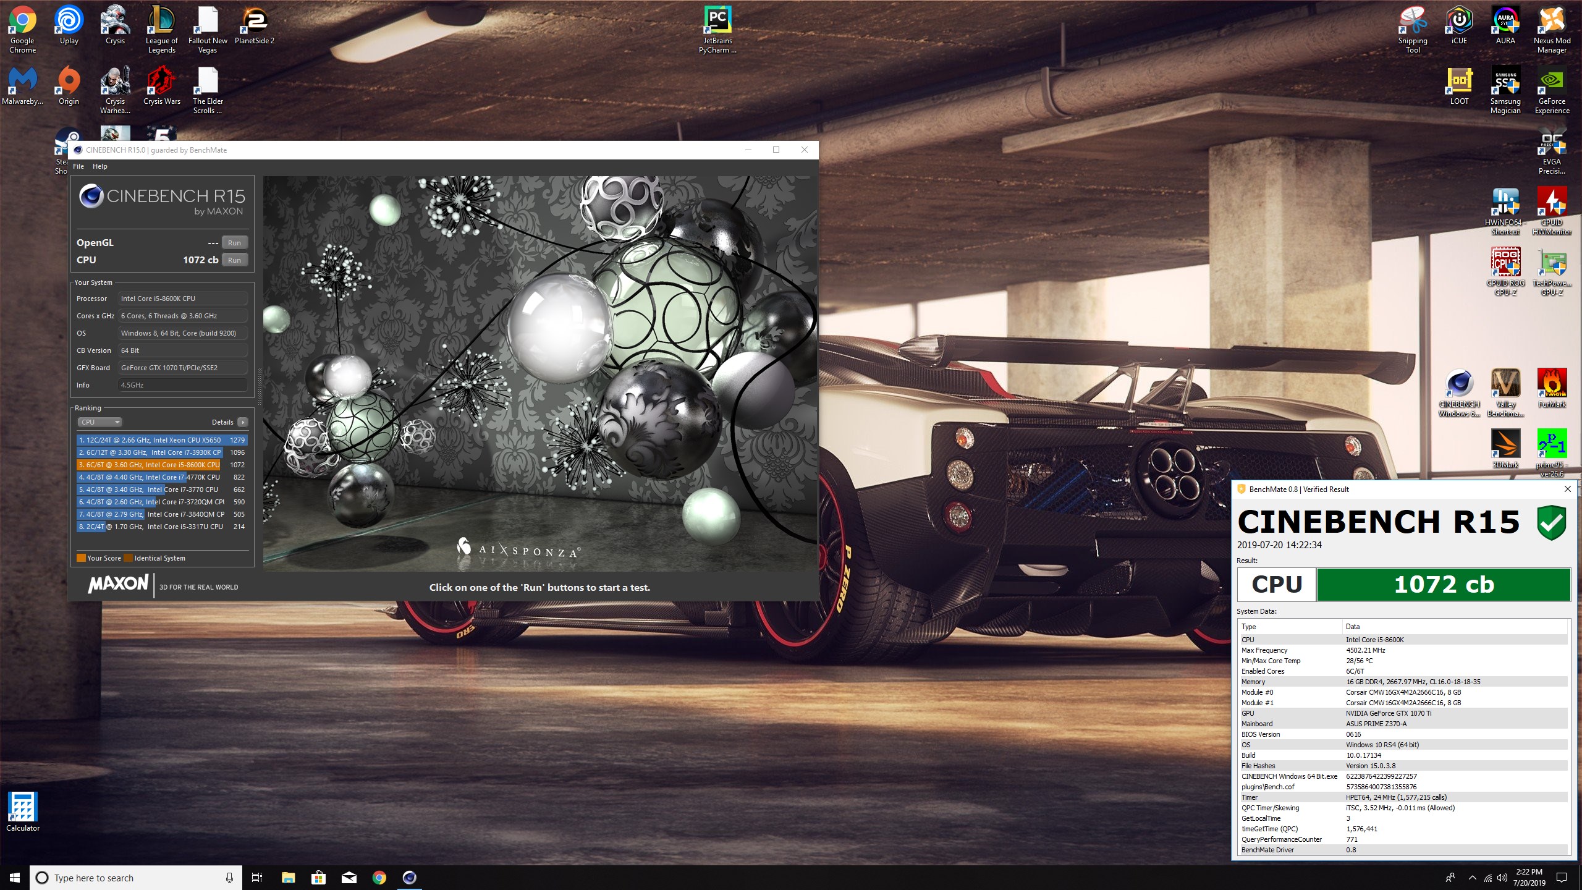Image resolution: width=1582 pixels, height=890 pixels.
Task: Launch 3DMark desktop icon
Action: tap(1505, 449)
